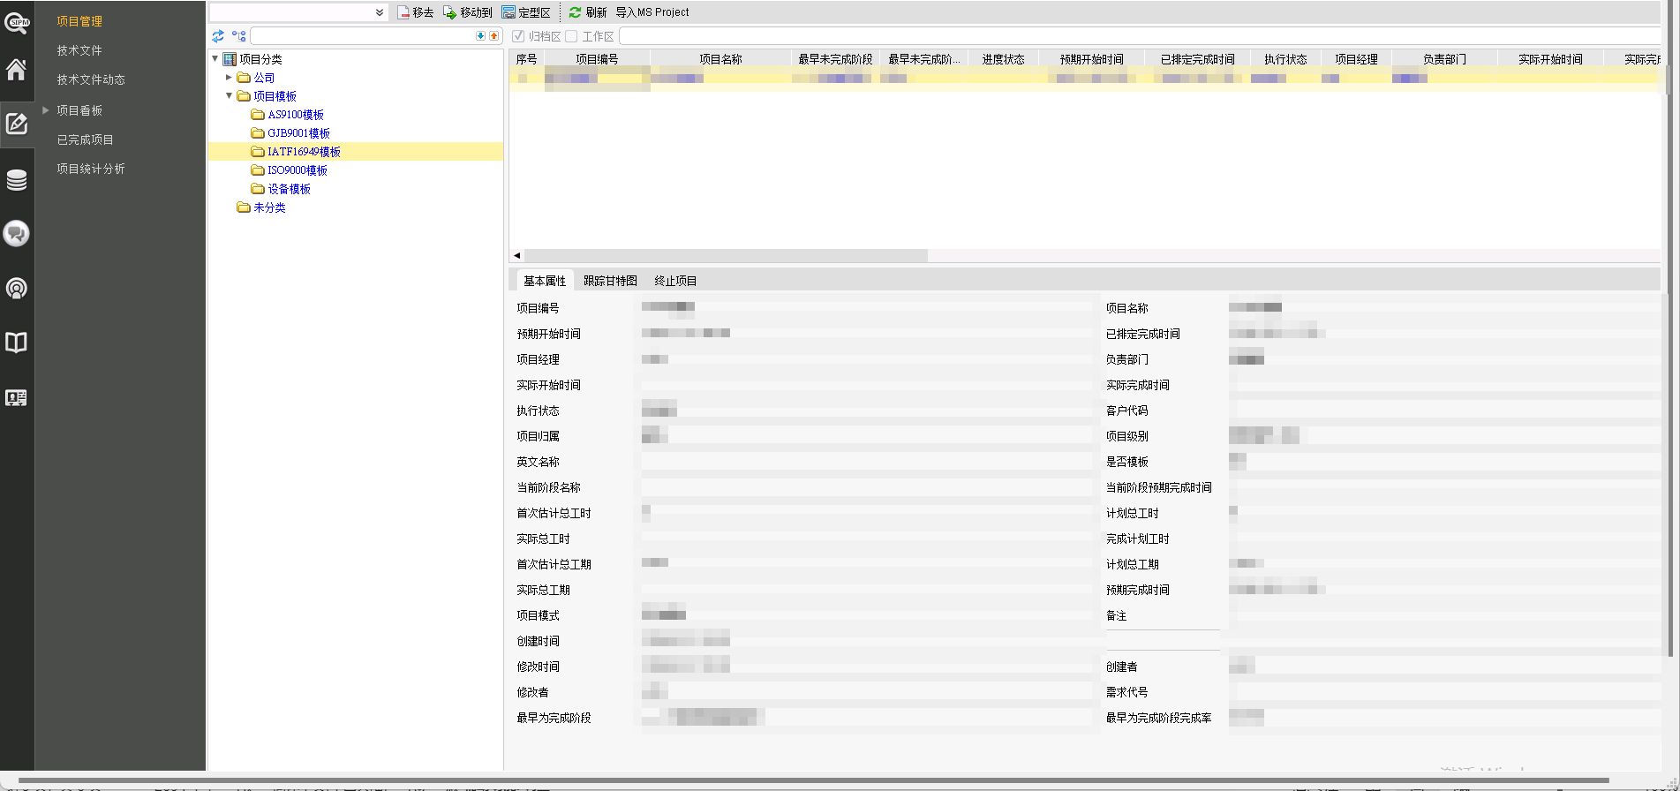Click the blue down-arrow search icon
Screen dimensions: 1680x791
pos(480,36)
